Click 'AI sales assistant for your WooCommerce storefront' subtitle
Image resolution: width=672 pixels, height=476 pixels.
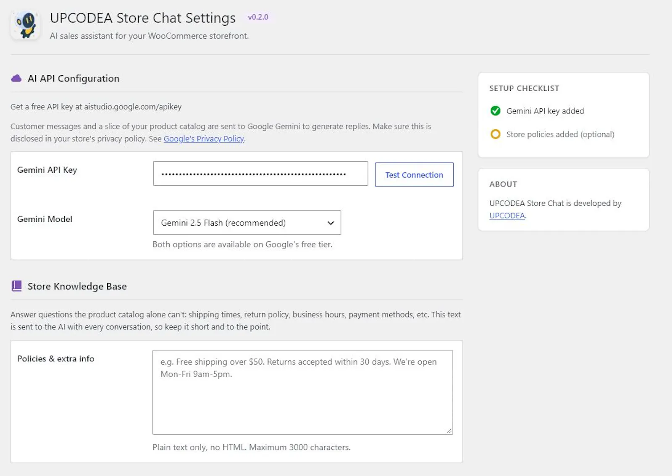pos(149,36)
